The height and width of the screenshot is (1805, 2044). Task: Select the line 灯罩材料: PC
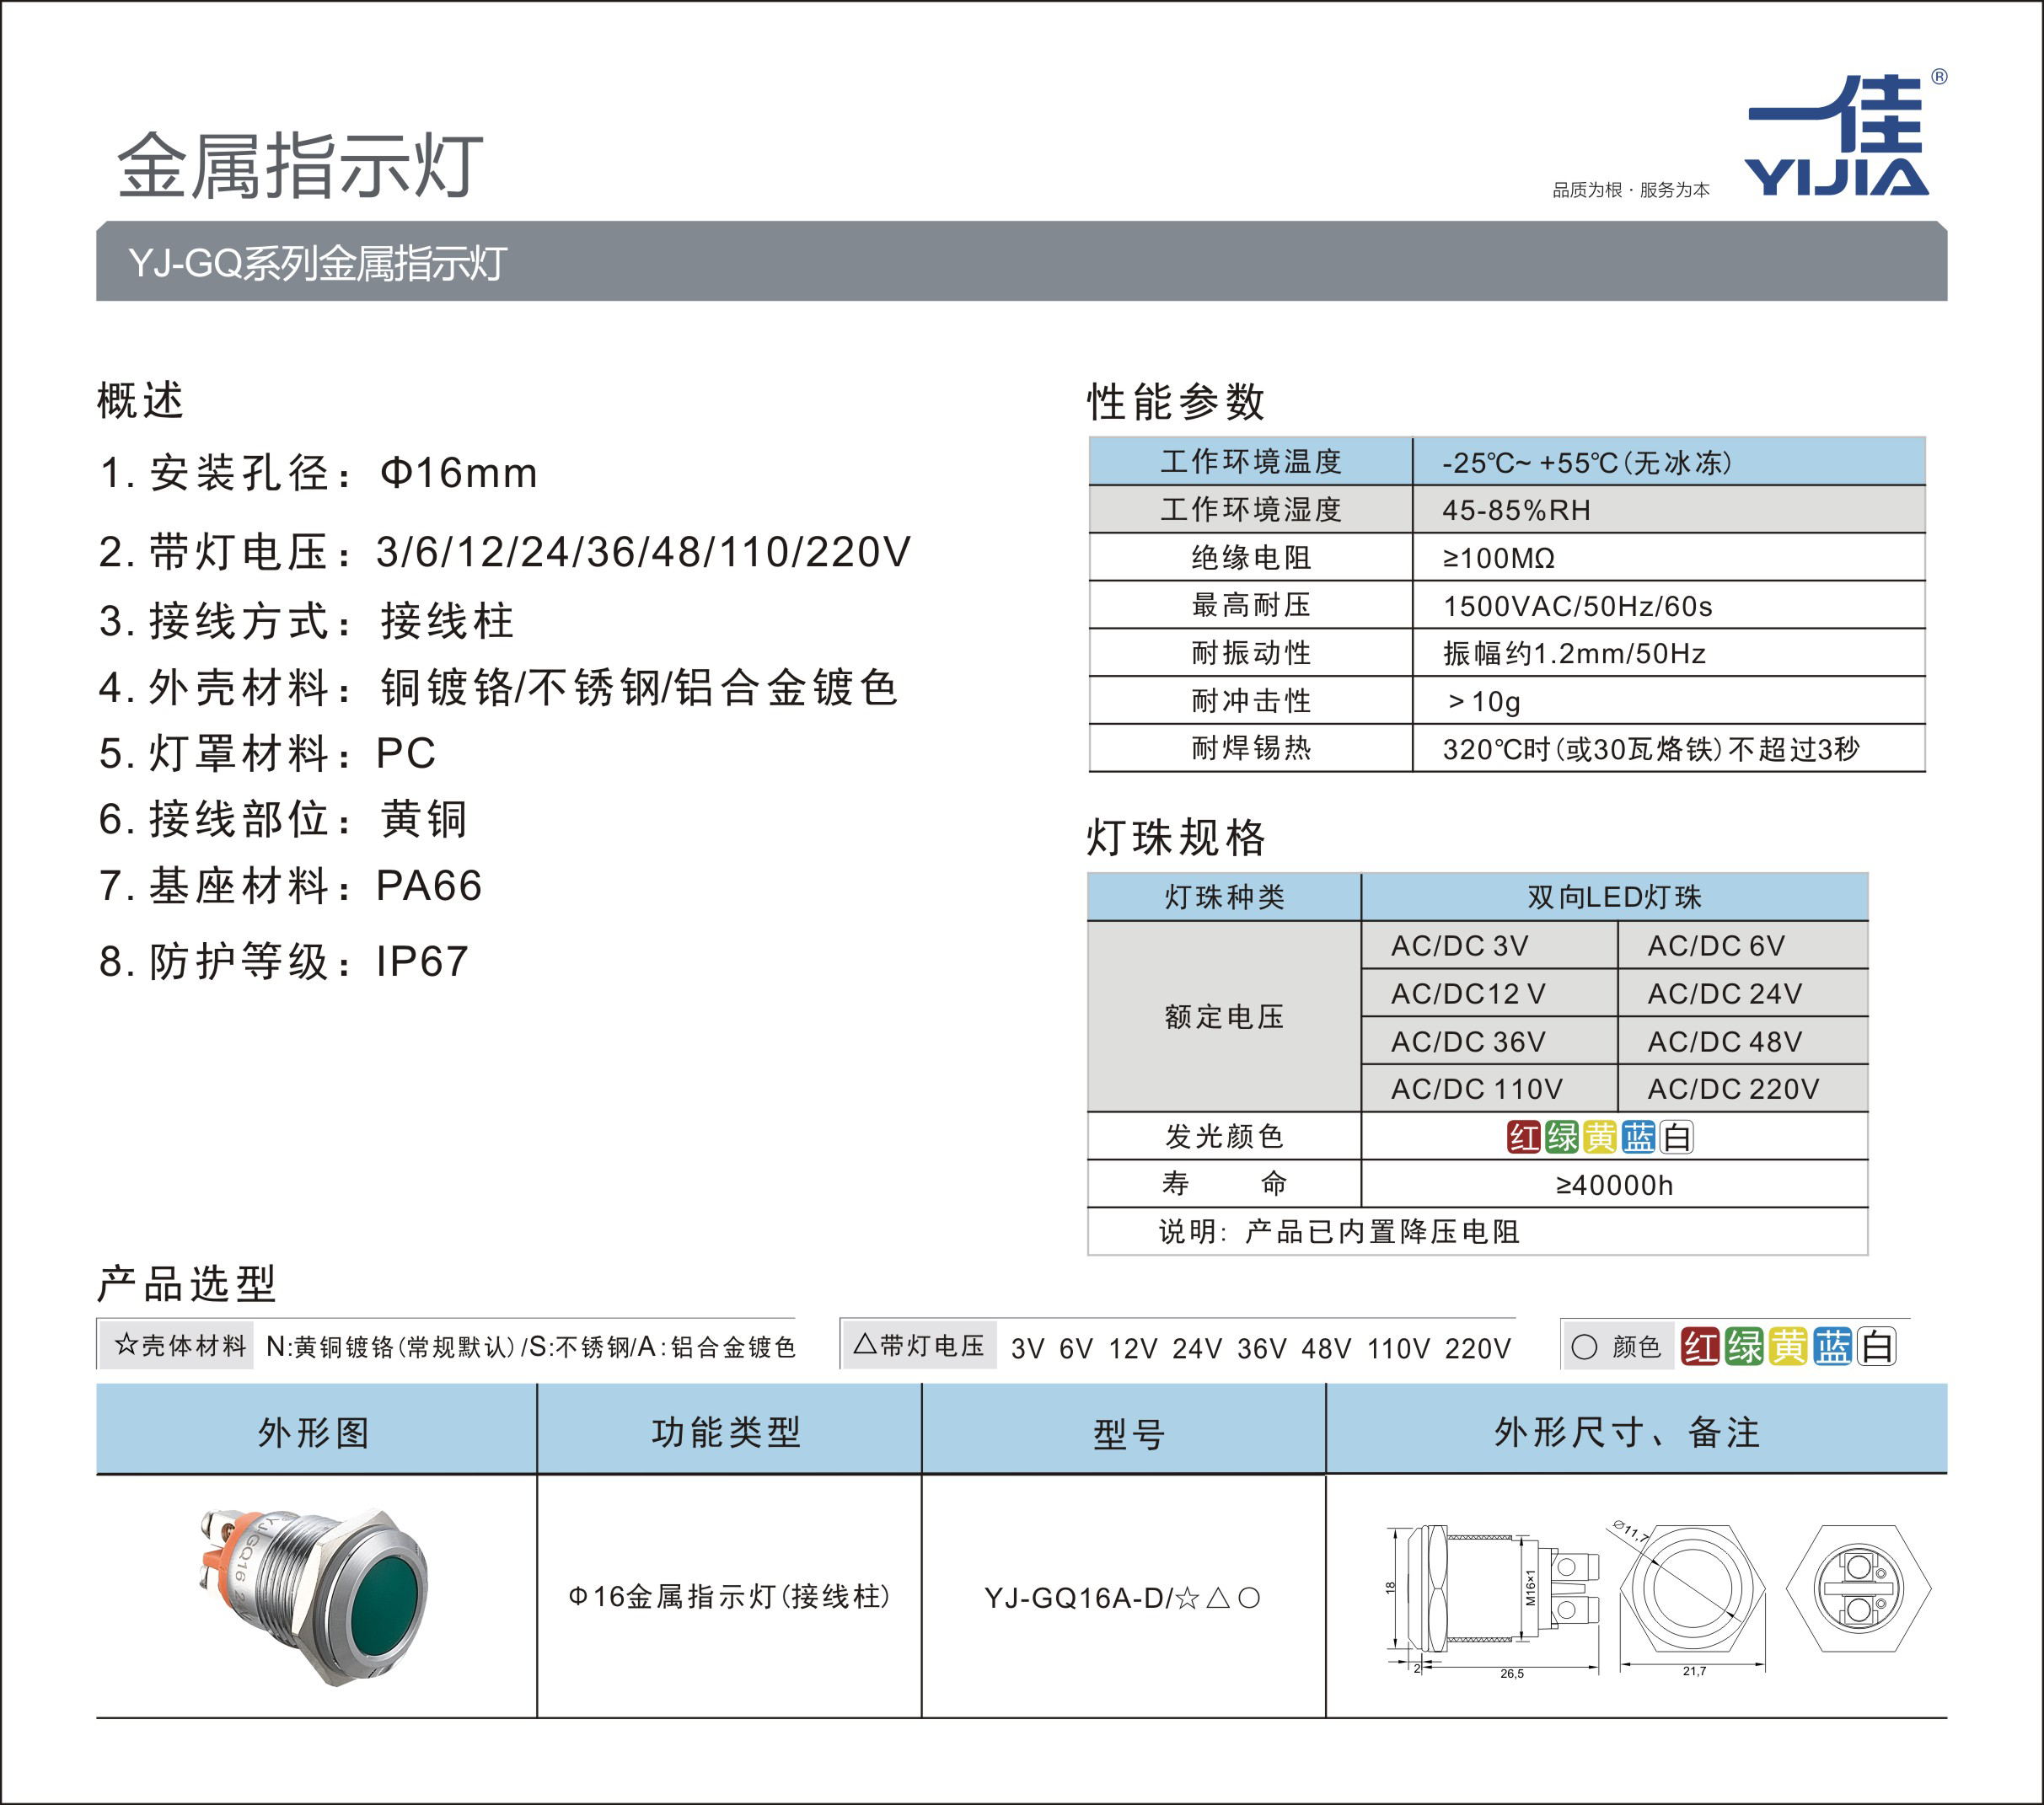point(267,753)
